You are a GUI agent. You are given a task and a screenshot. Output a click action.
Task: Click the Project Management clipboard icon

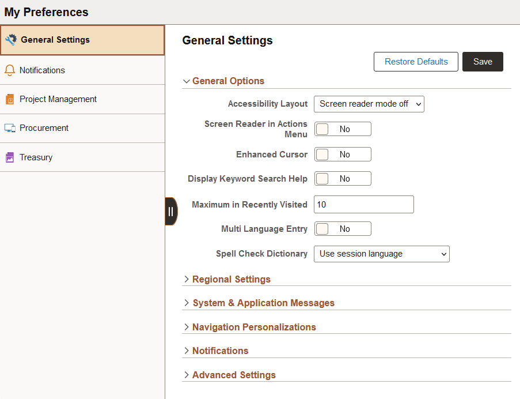[x=9, y=99]
